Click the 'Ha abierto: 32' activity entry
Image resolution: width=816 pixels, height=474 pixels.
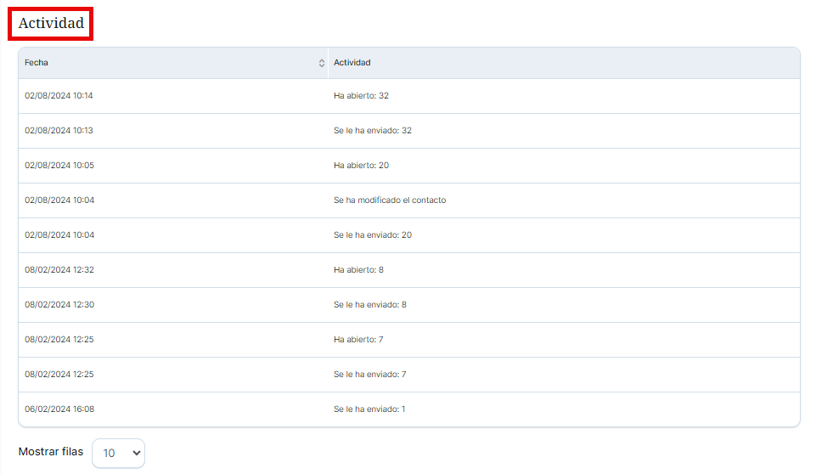[x=361, y=96]
